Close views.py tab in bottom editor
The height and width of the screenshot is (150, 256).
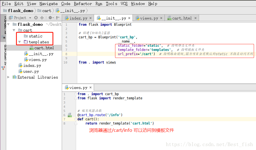click(90, 88)
